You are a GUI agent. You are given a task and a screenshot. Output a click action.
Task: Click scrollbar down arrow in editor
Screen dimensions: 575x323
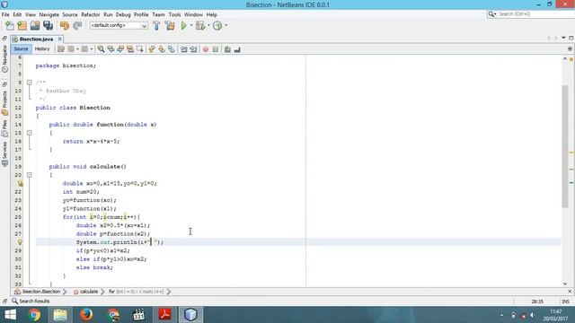click(x=565, y=284)
